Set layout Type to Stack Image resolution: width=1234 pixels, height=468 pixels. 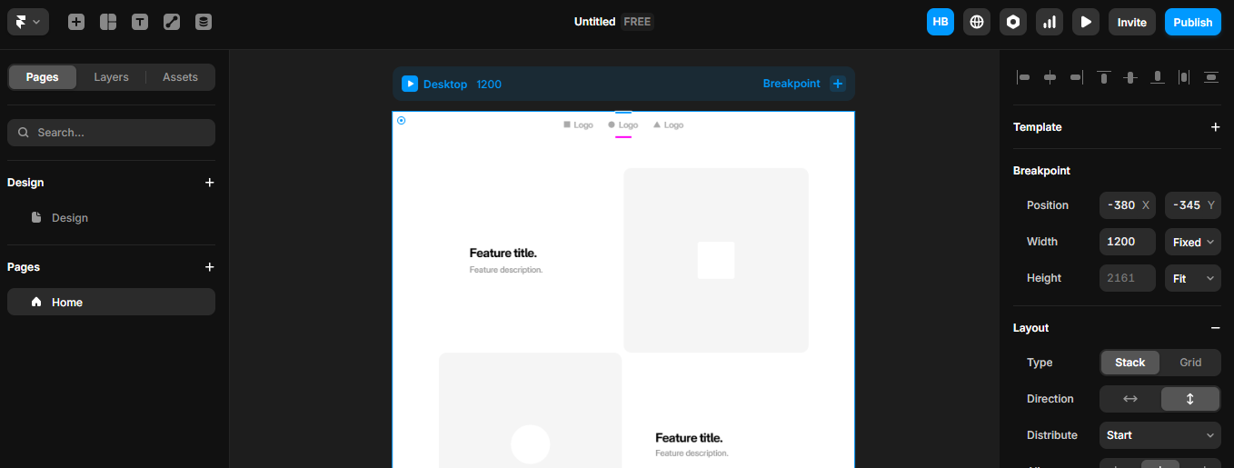pyautogui.click(x=1130, y=363)
